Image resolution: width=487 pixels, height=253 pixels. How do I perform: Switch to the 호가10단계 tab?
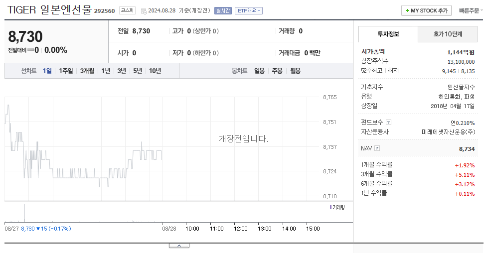click(x=448, y=34)
